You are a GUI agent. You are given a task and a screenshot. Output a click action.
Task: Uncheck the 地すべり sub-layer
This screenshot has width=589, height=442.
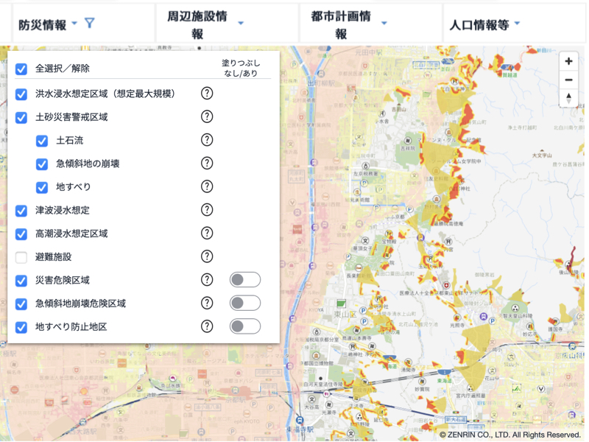(x=42, y=187)
